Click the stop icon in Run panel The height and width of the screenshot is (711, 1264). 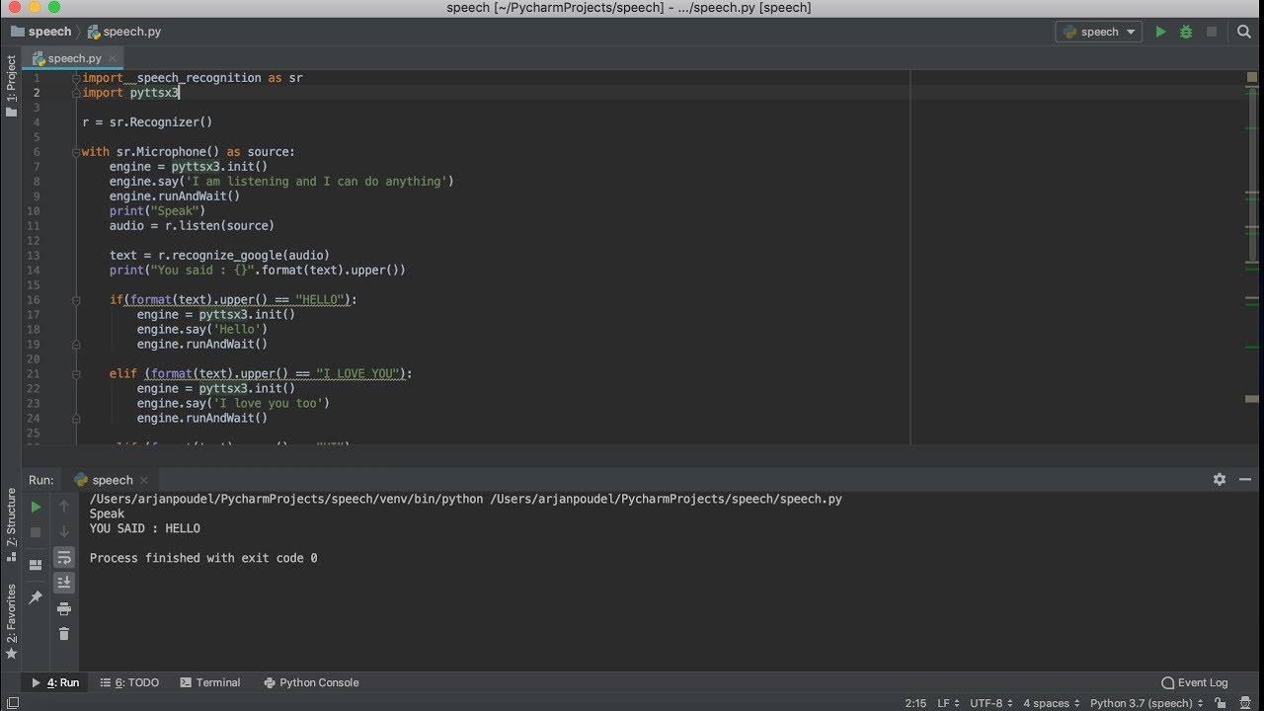[37, 532]
